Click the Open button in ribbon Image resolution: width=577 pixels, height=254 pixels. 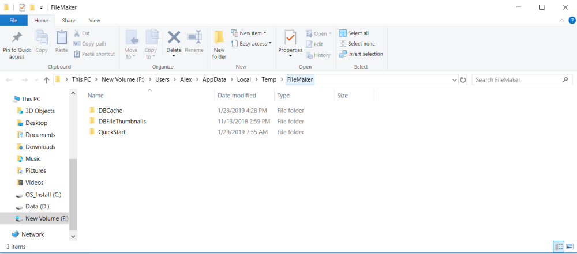(319, 33)
